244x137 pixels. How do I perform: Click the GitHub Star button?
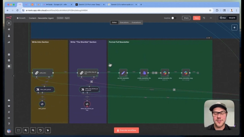point(223,18)
